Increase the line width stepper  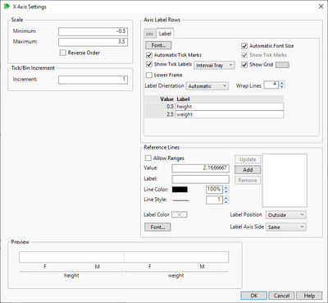click(x=226, y=198)
